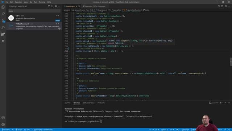This screenshot has height=131, width=232.
Task: Open the Terminal menu
Action: (x=42, y=2)
